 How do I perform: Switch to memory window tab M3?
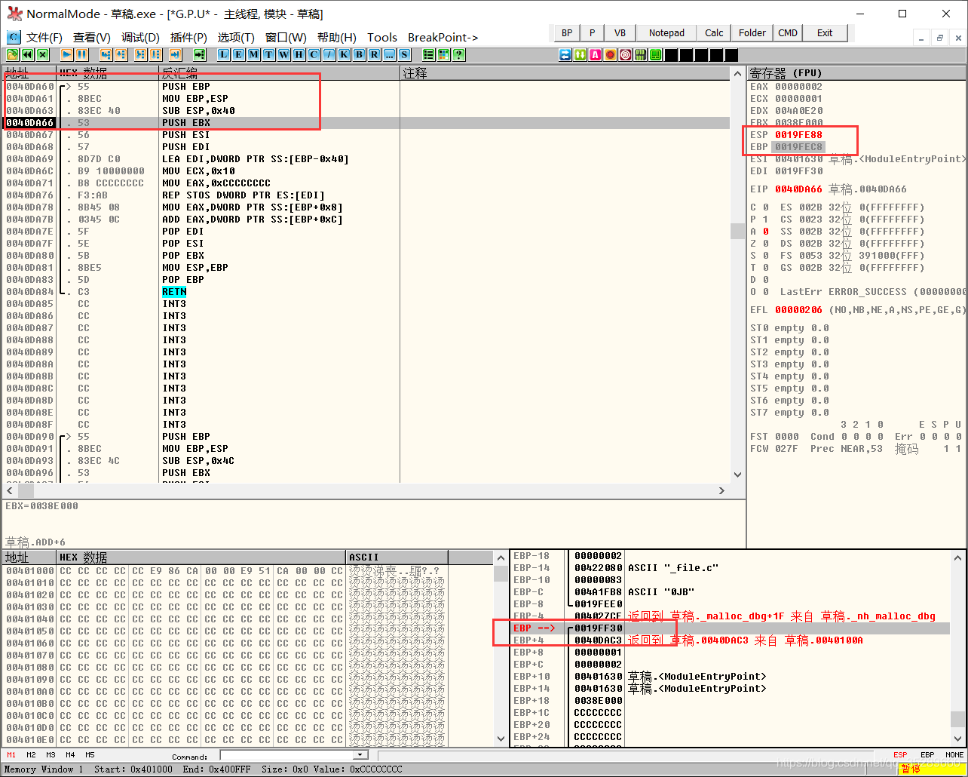click(x=51, y=755)
